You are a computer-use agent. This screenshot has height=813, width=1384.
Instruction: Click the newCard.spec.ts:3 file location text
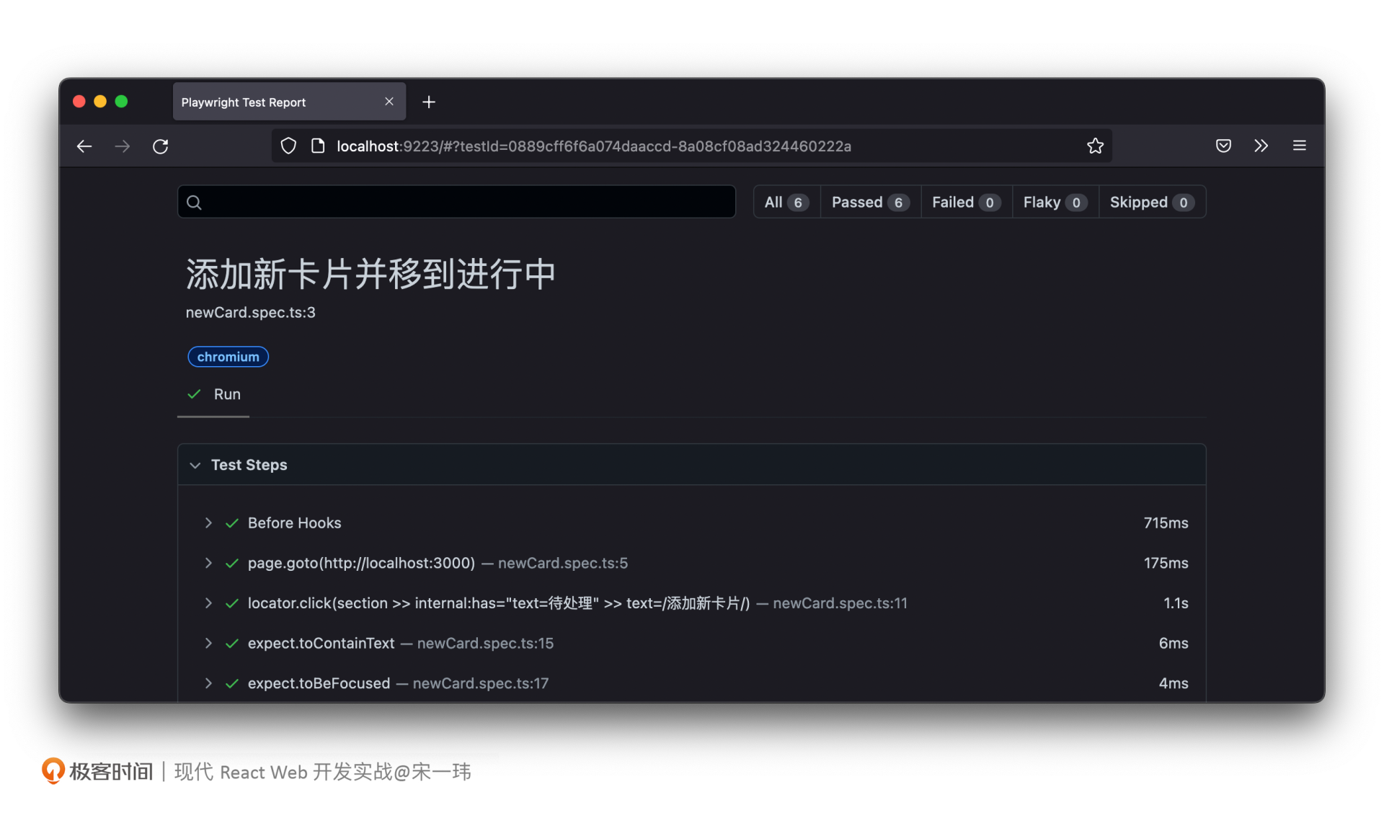tap(250, 313)
